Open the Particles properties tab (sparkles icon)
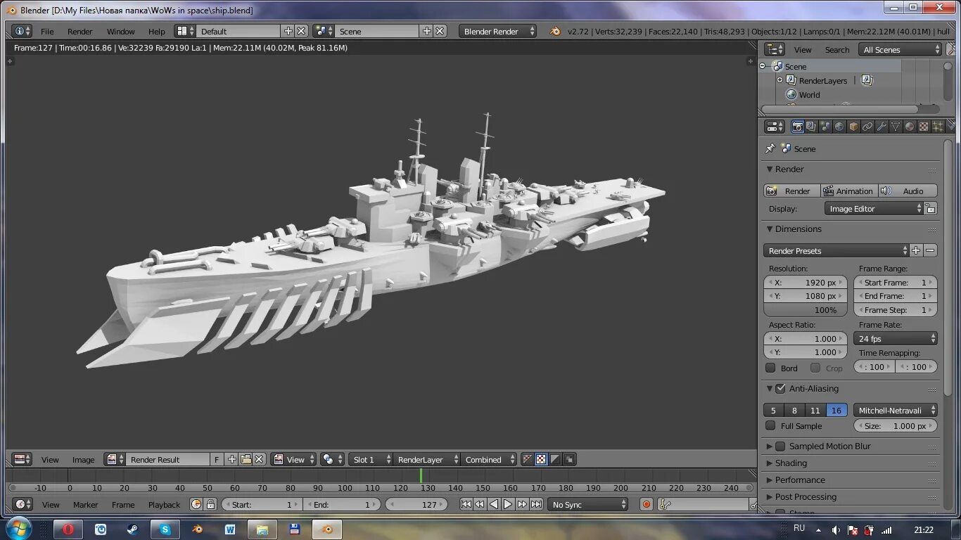961x540 pixels. (x=937, y=127)
